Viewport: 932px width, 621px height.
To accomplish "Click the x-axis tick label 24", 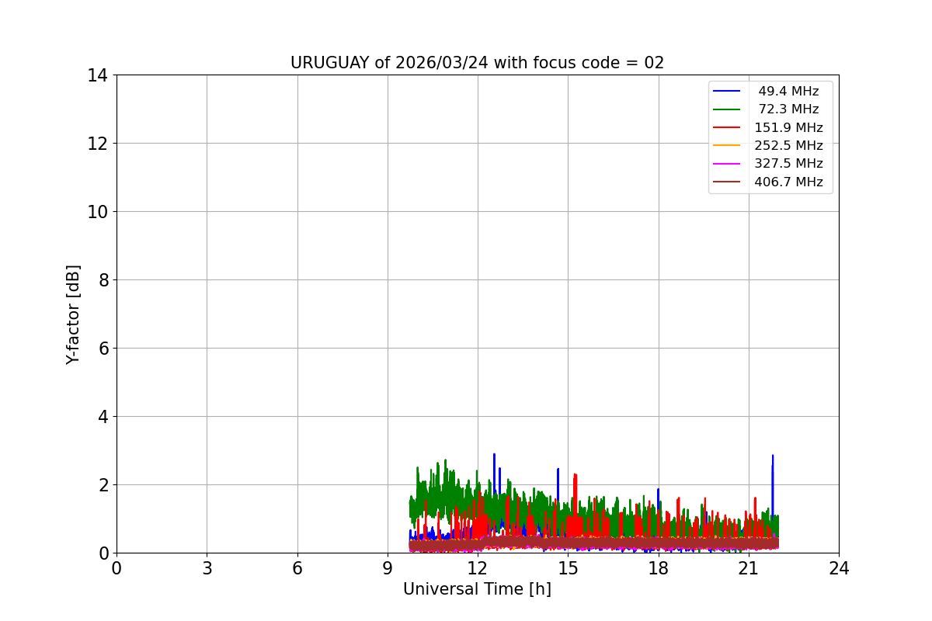I will pyautogui.click(x=839, y=568).
